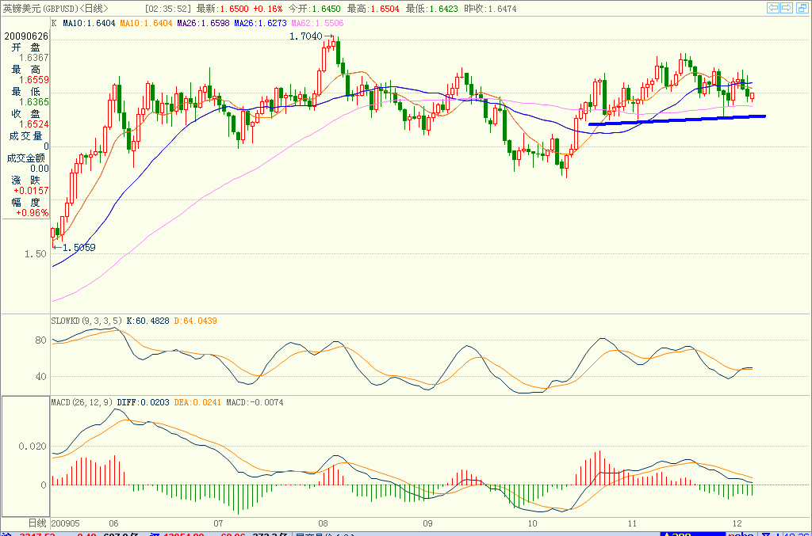This screenshot has height=536, width=812.
Task: Click the 成交金额 turnover label
Action: point(26,158)
